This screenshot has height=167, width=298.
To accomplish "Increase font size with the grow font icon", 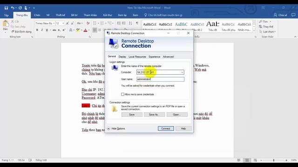I will click(x=68, y=23).
